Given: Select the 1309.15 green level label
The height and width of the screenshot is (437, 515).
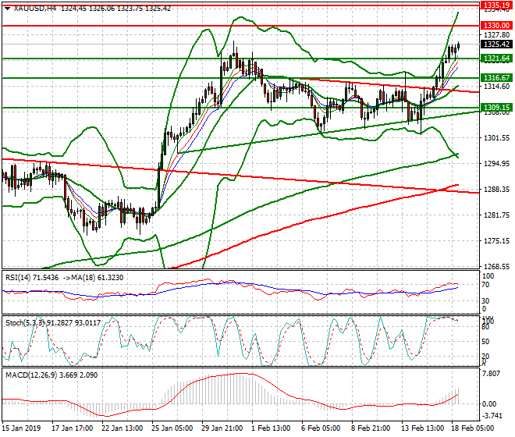Looking at the screenshot, I should [496, 108].
